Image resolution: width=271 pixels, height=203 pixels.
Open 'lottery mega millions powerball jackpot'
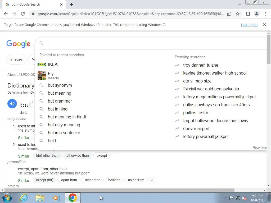(x=219, y=97)
